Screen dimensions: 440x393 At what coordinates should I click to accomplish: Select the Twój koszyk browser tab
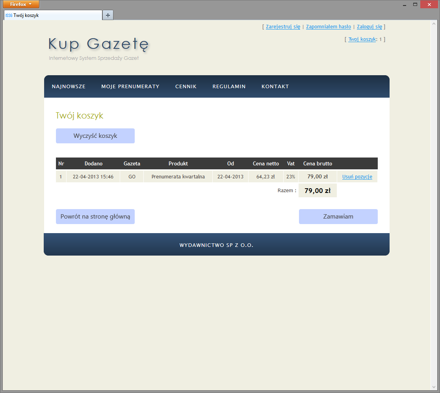[x=51, y=15]
